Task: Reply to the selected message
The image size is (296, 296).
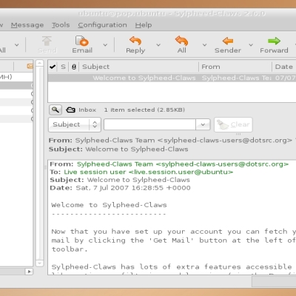Action: pyautogui.click(x=135, y=44)
